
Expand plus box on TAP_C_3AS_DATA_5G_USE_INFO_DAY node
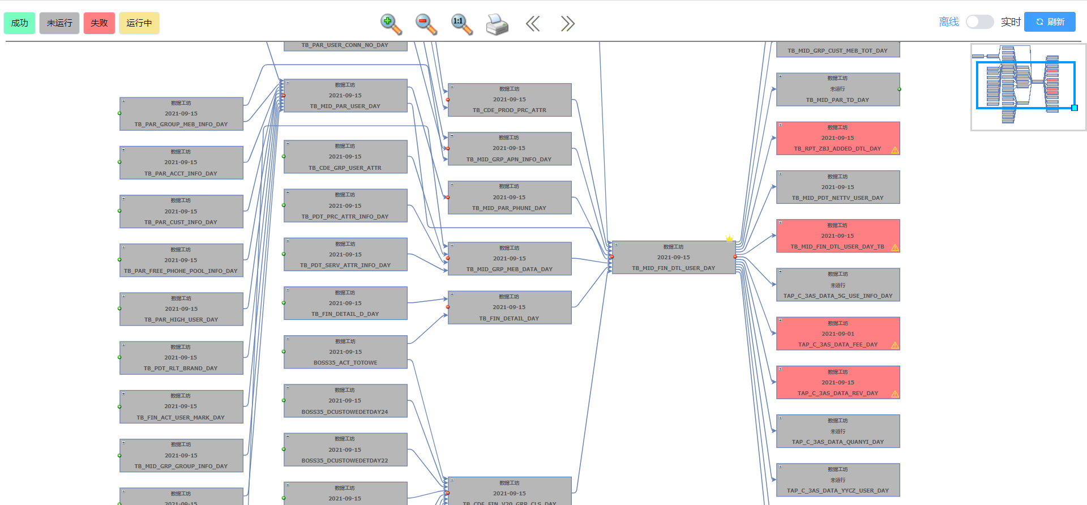point(780,272)
